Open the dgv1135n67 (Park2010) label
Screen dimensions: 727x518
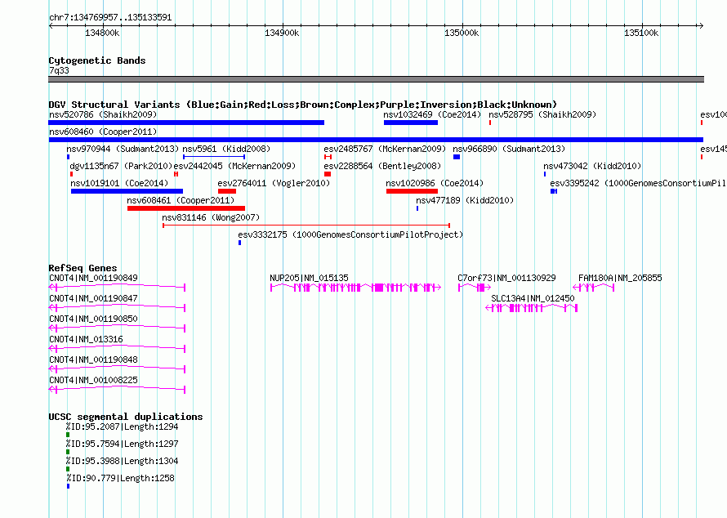[121, 166]
